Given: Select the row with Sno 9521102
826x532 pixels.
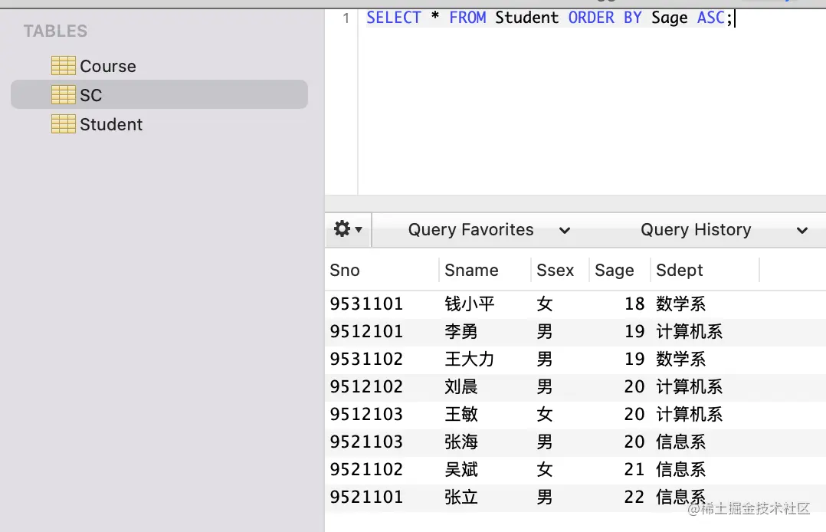Looking at the screenshot, I should 366,469.
